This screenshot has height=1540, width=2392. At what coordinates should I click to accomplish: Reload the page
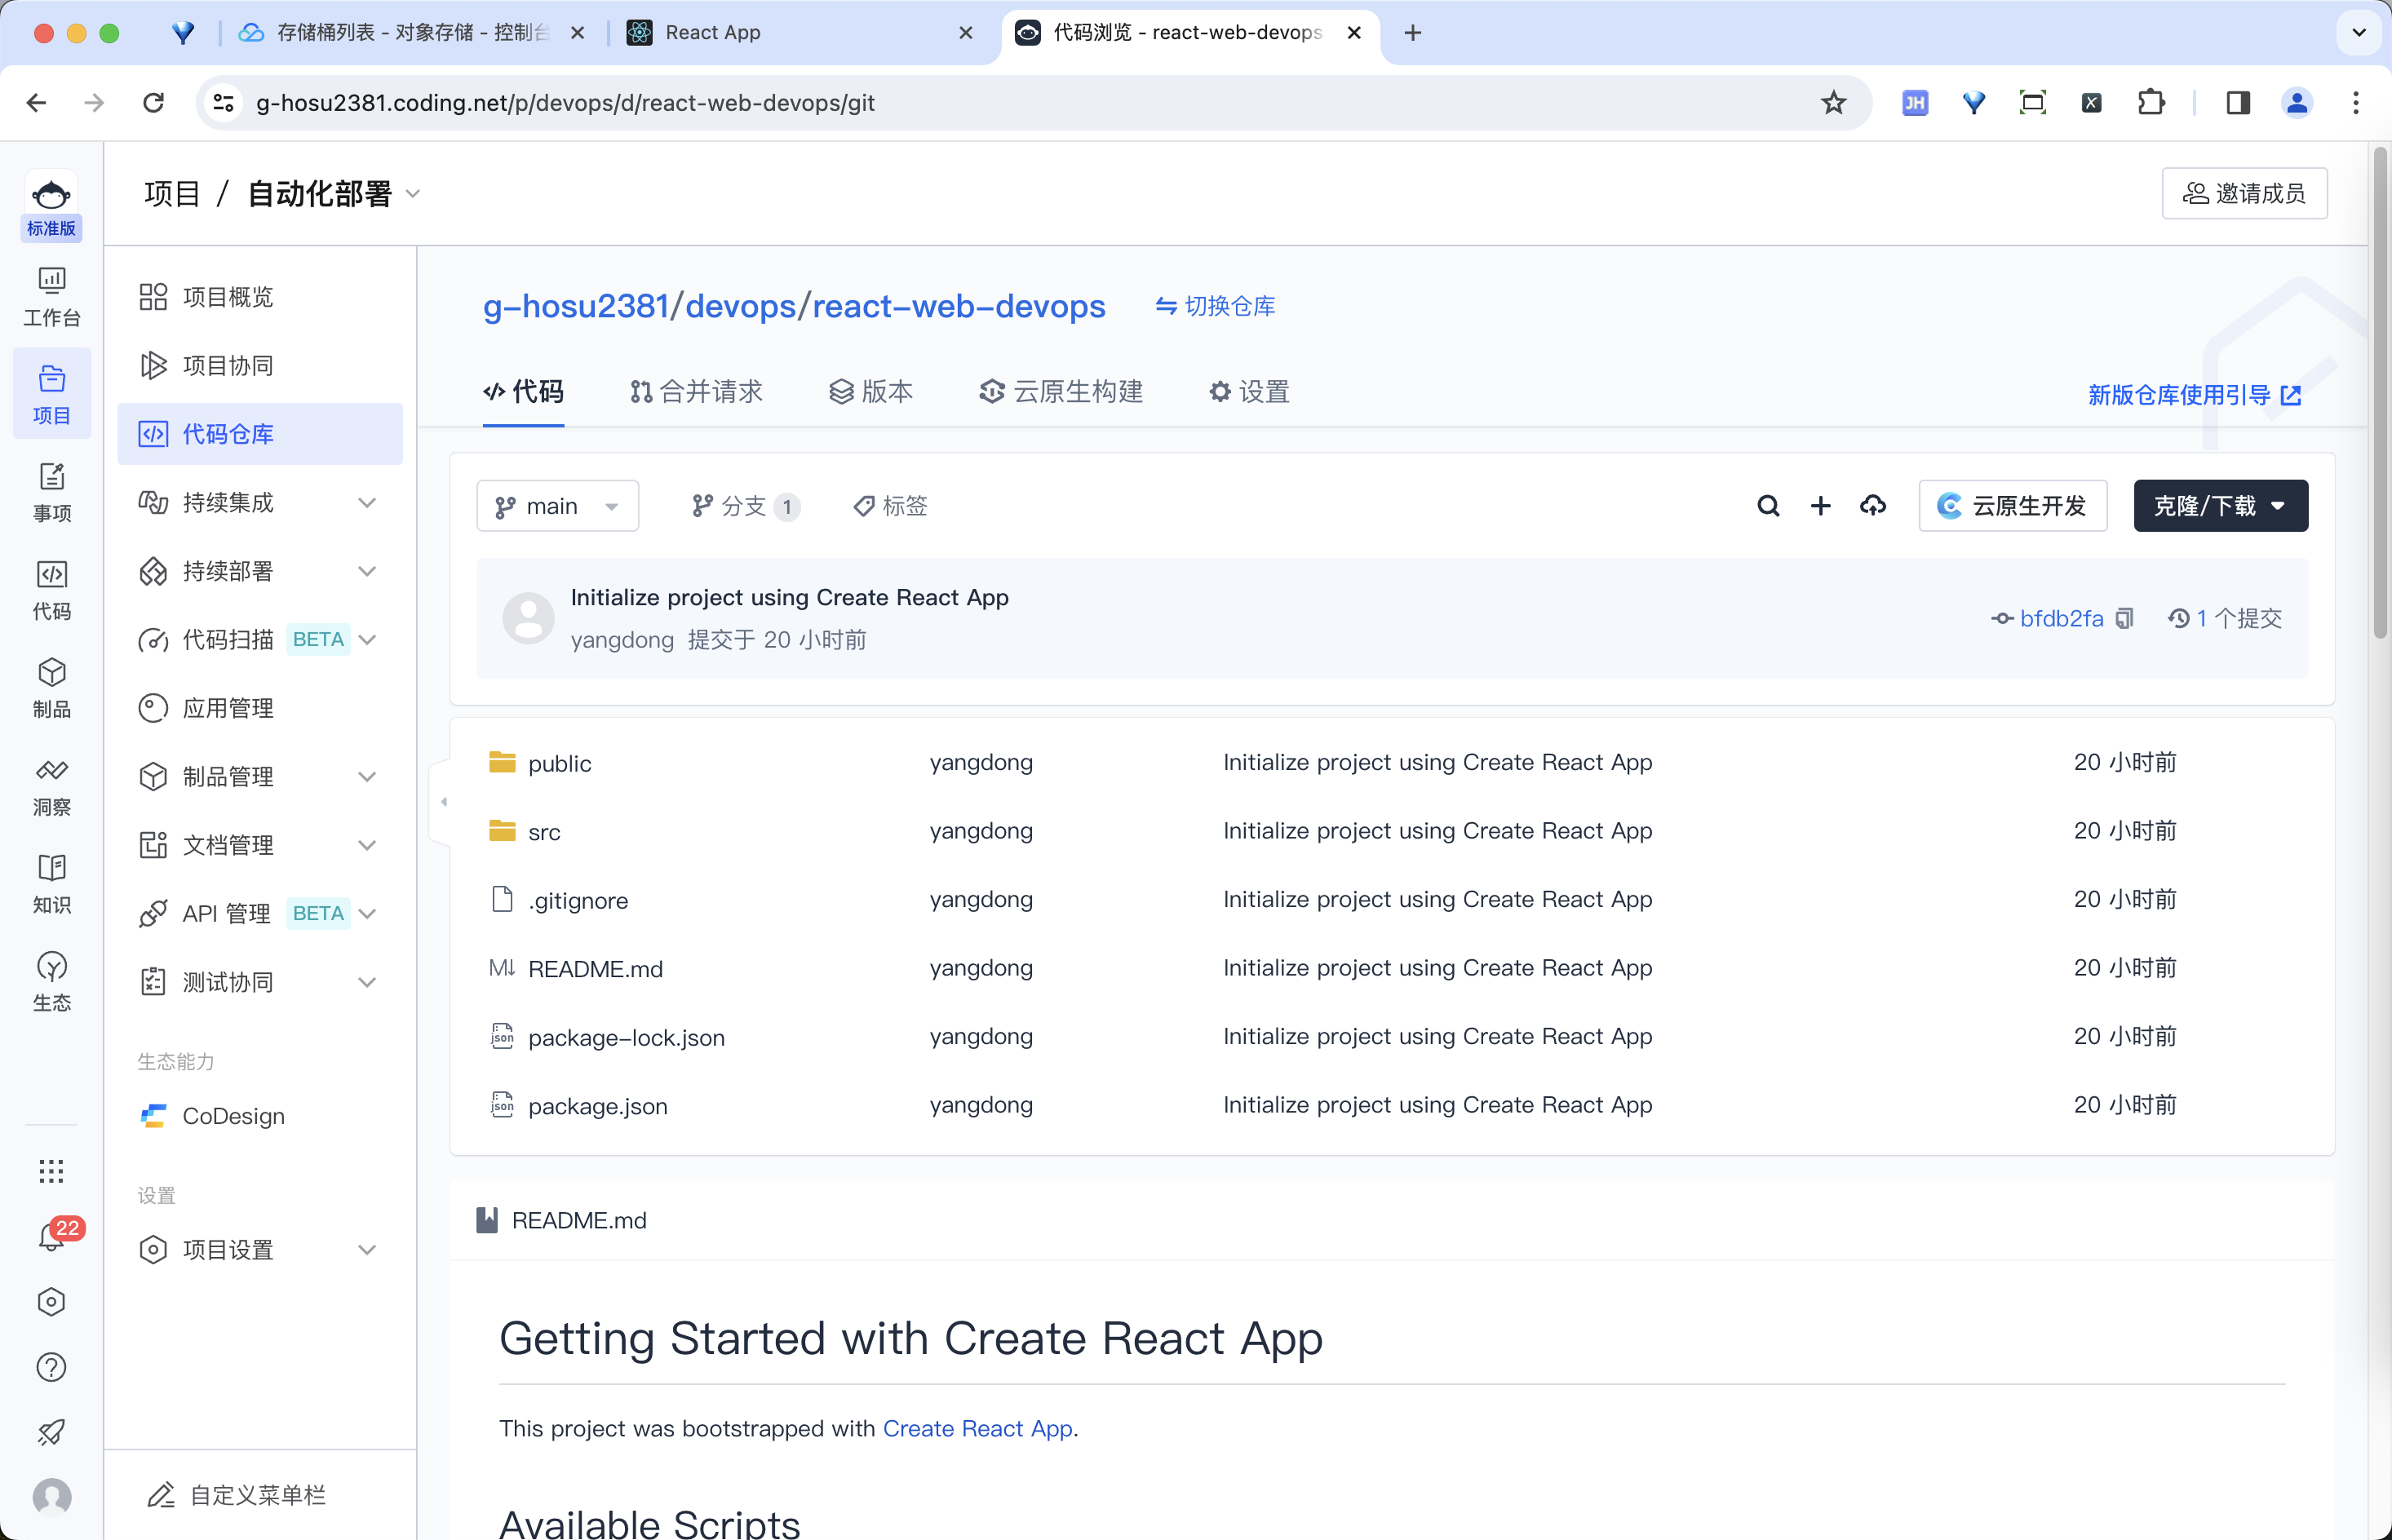pyautogui.click(x=153, y=103)
